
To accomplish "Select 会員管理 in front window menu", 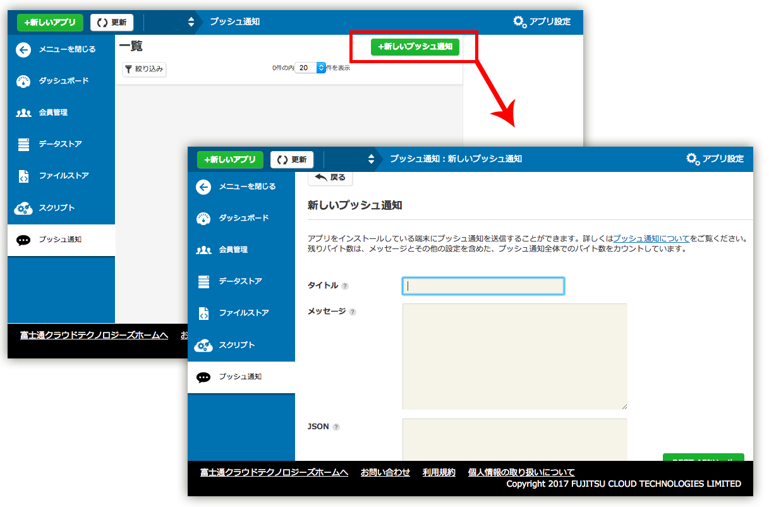I will click(233, 250).
